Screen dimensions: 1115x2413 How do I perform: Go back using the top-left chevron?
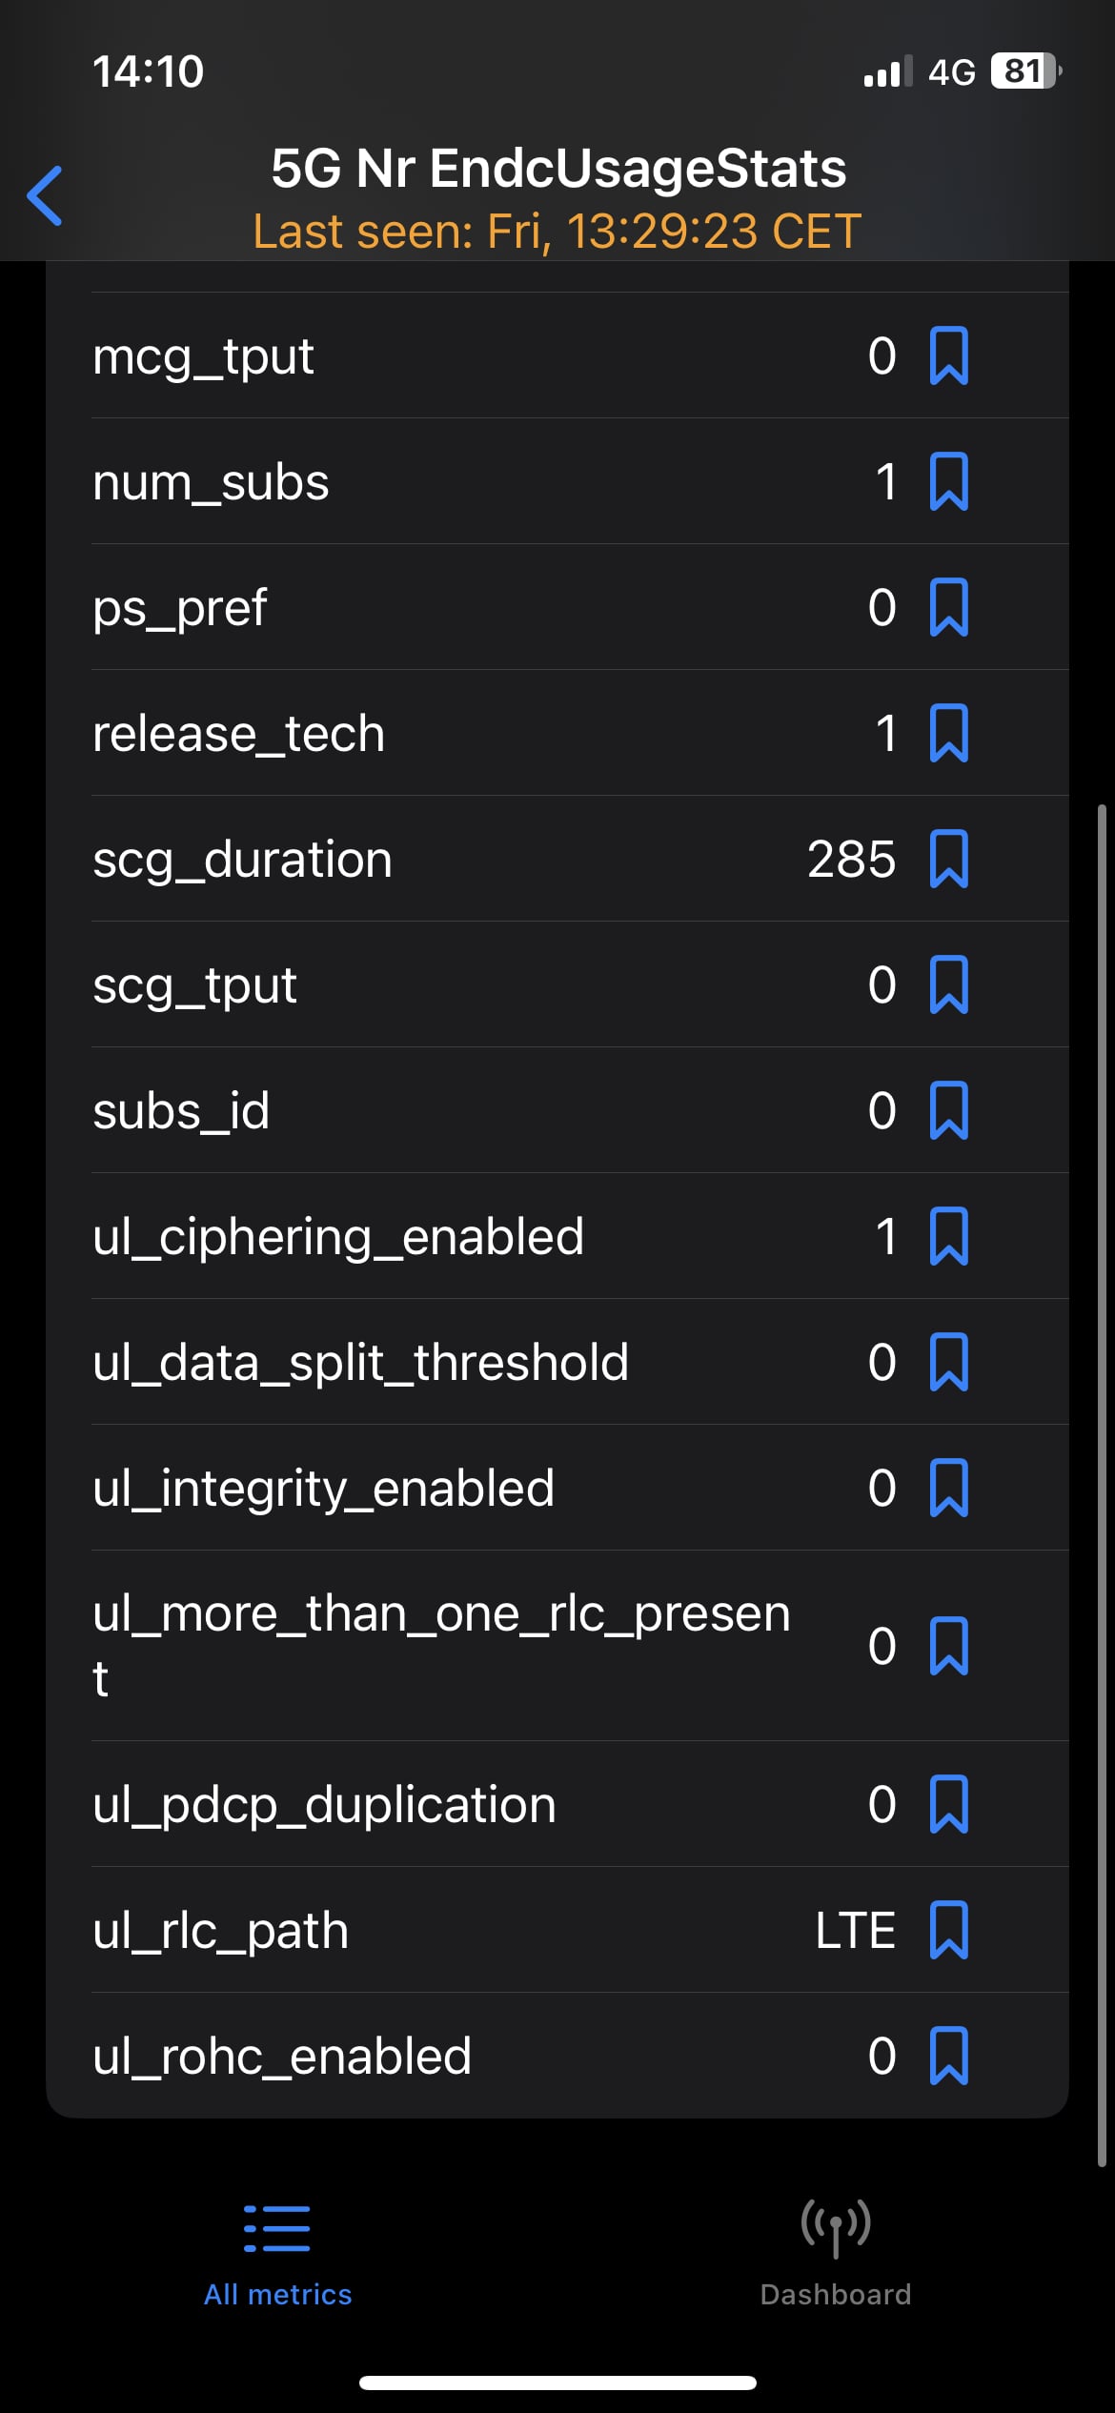45,195
